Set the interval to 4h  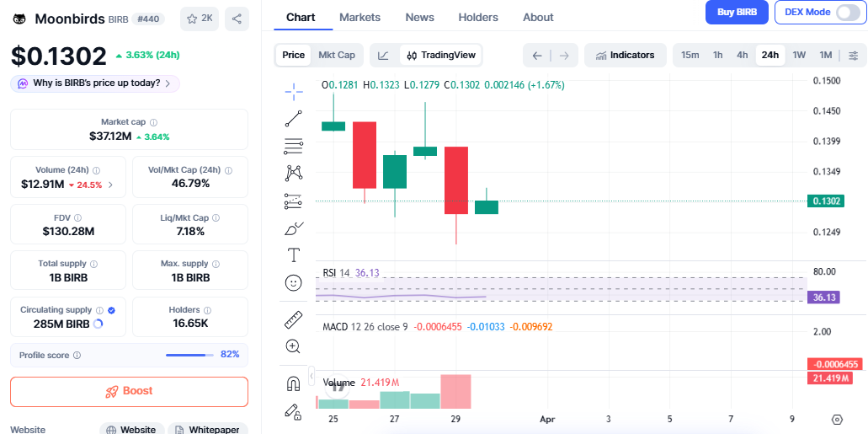click(x=743, y=55)
